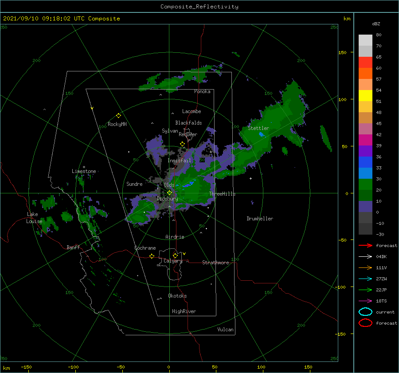Click the yellow diamond marker near Cochrane

152,256
